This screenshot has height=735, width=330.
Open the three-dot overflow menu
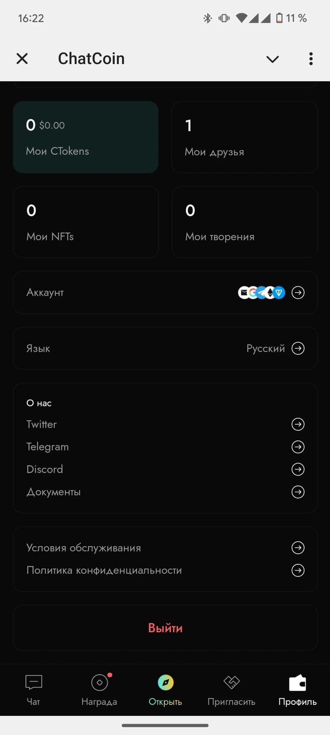coord(311,59)
